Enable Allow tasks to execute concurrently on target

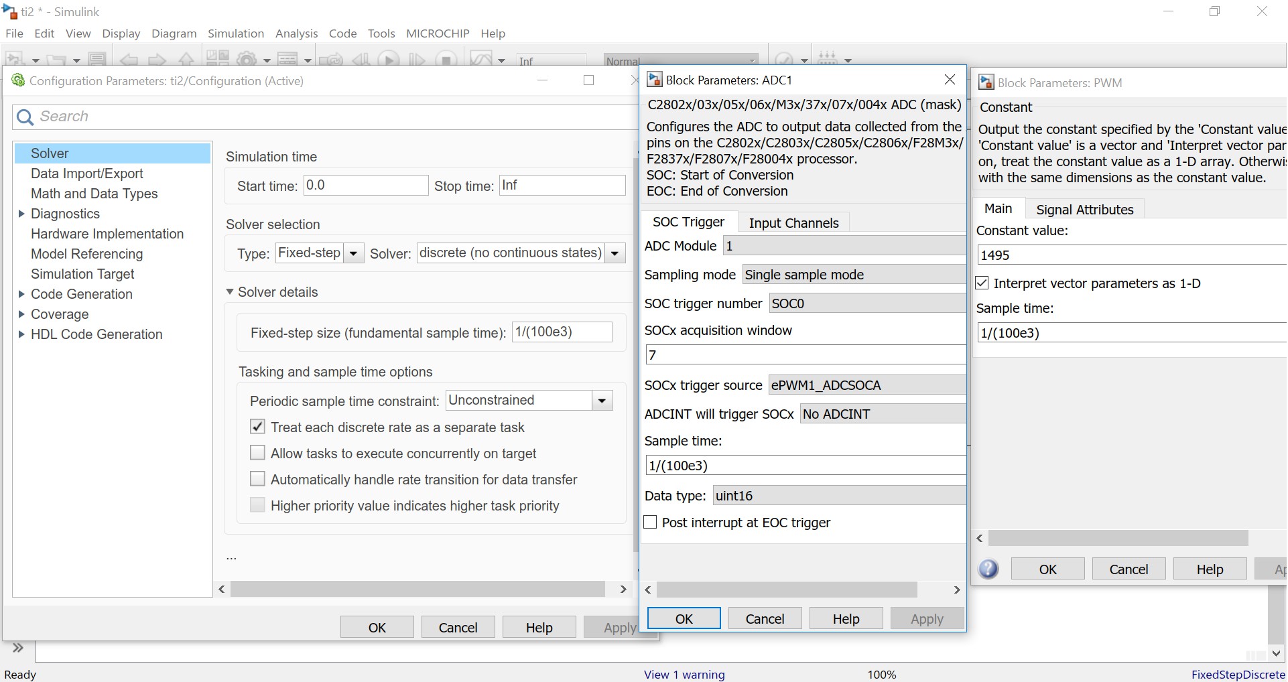257,453
